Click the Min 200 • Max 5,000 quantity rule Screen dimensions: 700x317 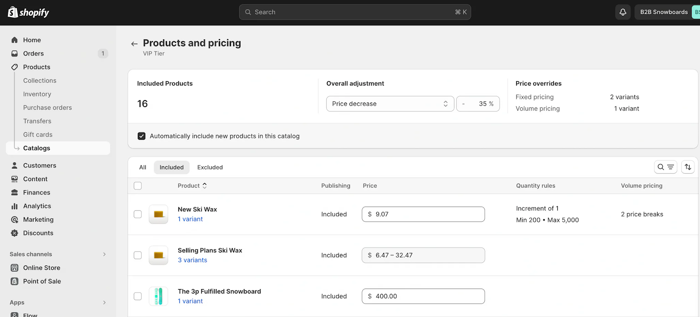(x=547, y=220)
